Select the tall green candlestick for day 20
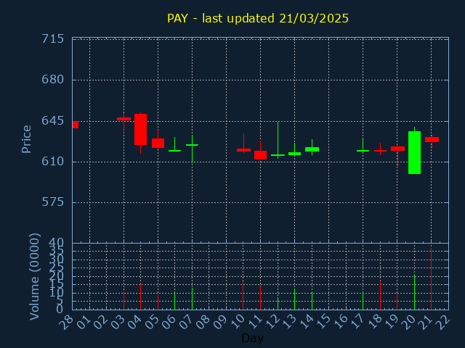This screenshot has width=465, height=348. coord(414,152)
